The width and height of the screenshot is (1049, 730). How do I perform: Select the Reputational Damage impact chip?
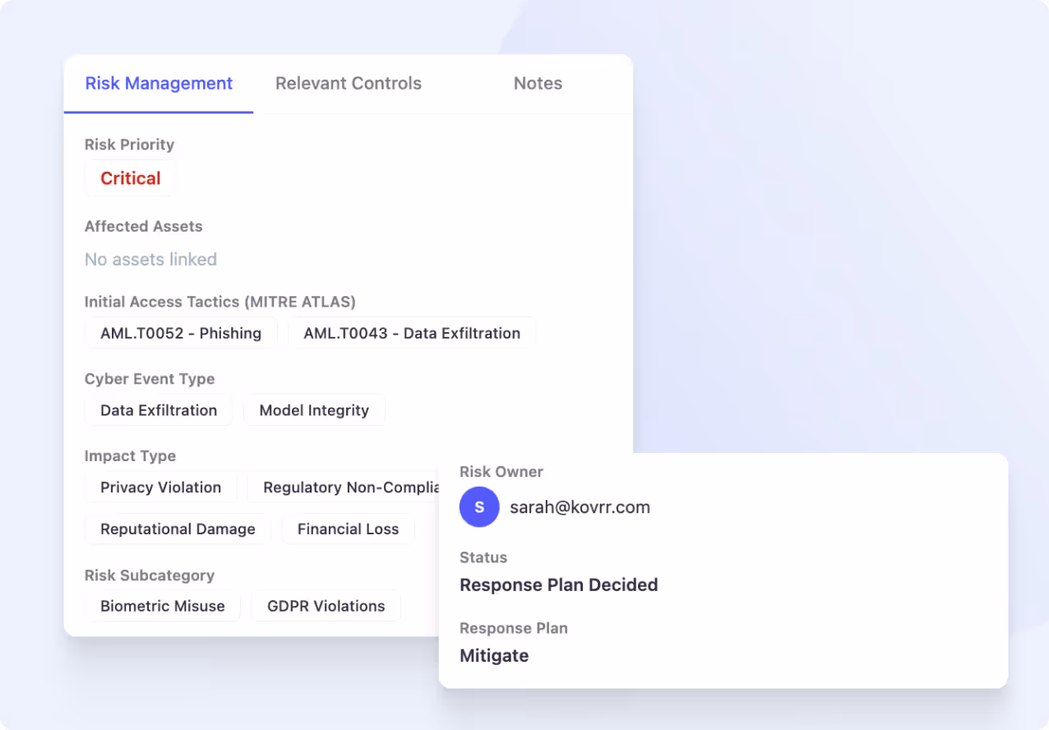coord(177,529)
